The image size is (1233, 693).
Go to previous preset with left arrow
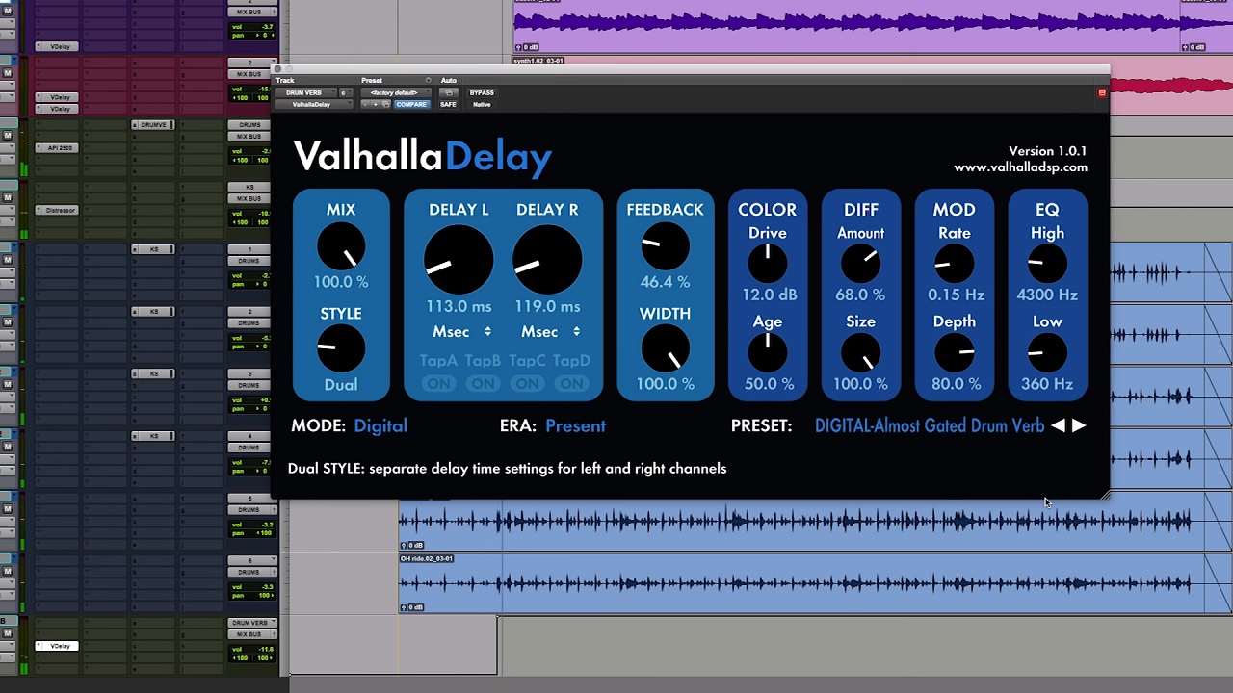[1058, 425]
